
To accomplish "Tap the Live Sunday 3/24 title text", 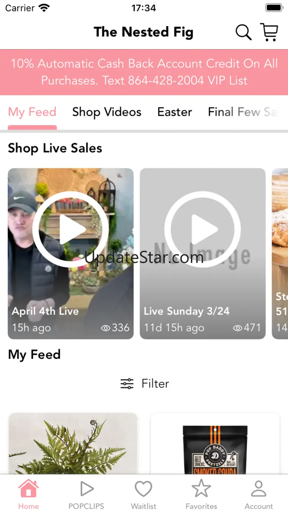I will (x=186, y=311).
